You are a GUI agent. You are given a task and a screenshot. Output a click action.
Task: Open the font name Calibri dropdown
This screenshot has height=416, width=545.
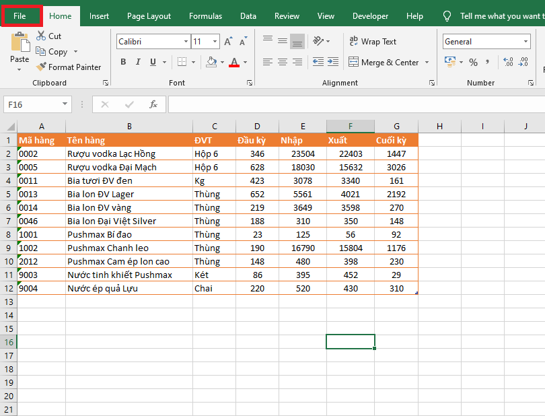(186, 42)
